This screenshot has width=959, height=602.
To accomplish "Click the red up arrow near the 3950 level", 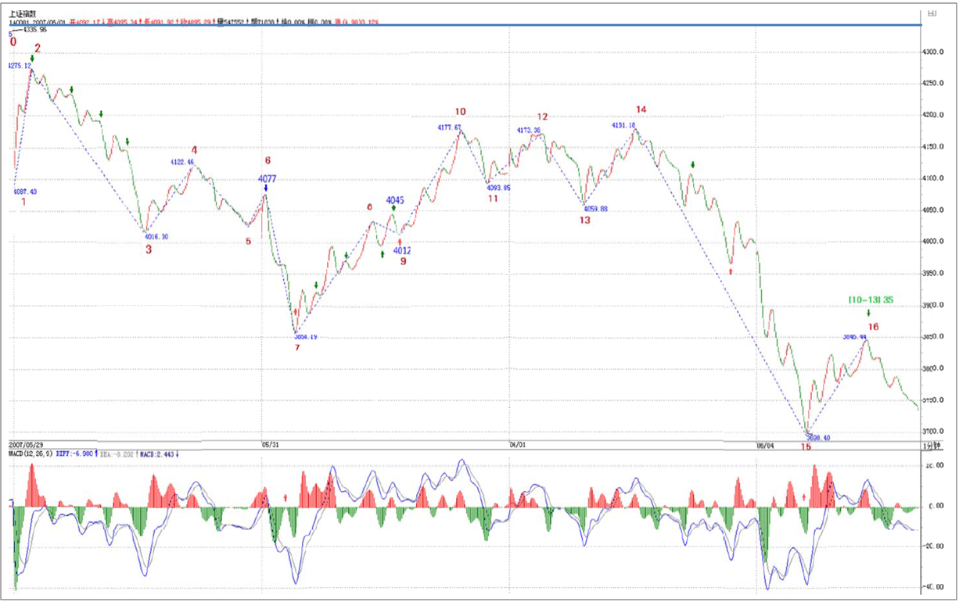I will (x=730, y=271).
